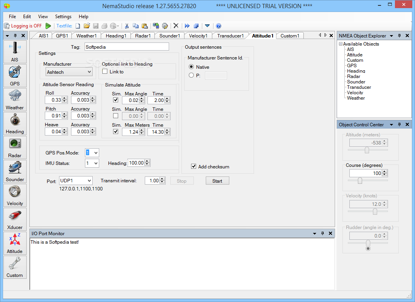Click the paste clipboard icon

pos(144,25)
